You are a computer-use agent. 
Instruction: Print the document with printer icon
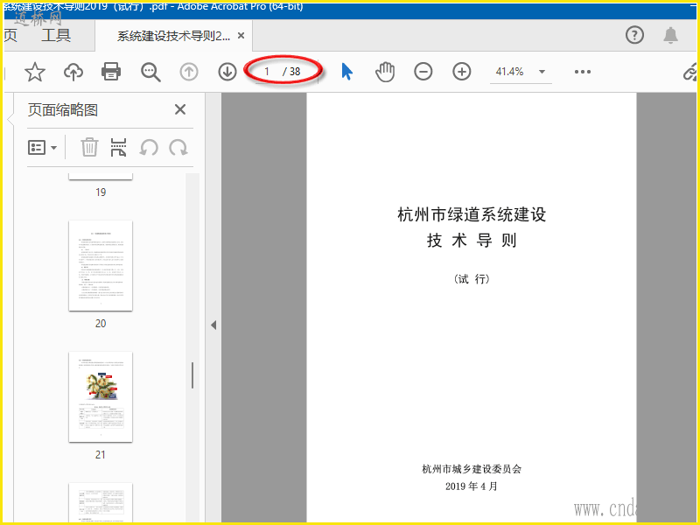pyautogui.click(x=111, y=72)
